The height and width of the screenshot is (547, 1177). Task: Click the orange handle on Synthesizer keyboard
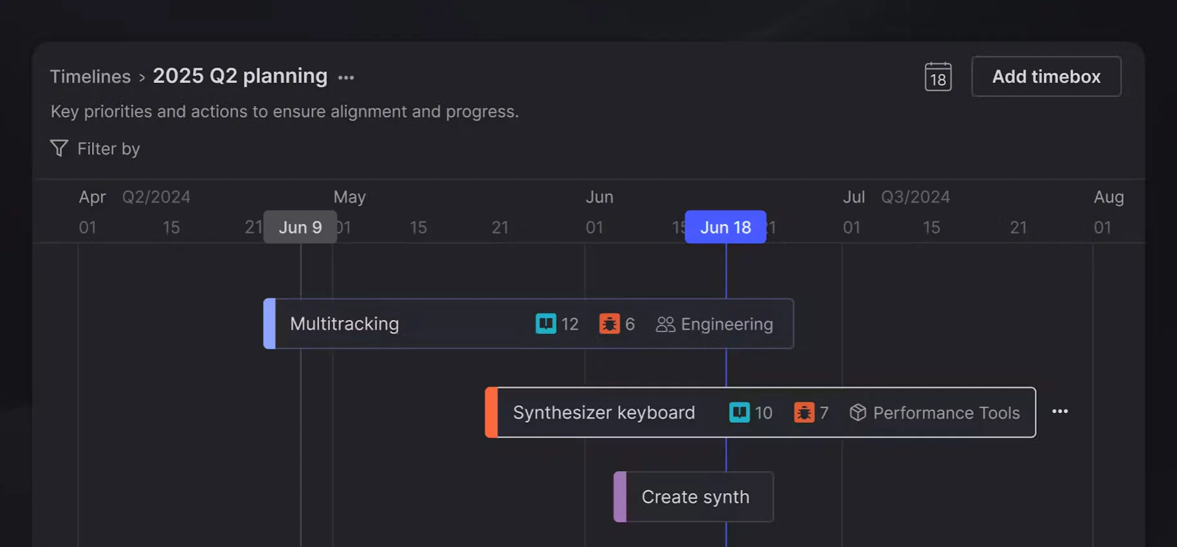pos(491,413)
